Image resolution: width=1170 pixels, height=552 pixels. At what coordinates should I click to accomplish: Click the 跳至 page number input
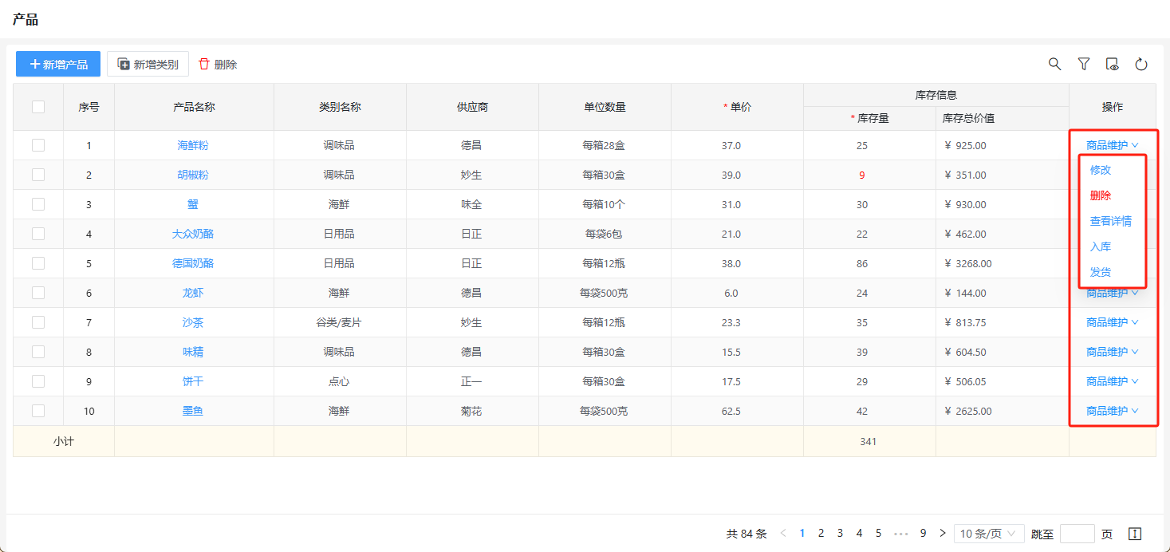(1077, 534)
